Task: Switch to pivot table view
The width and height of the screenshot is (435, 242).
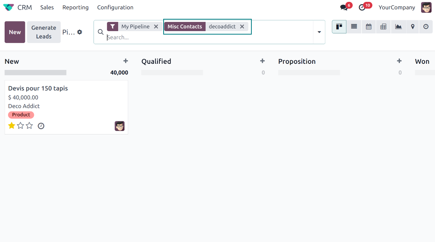Action: tap(383, 27)
